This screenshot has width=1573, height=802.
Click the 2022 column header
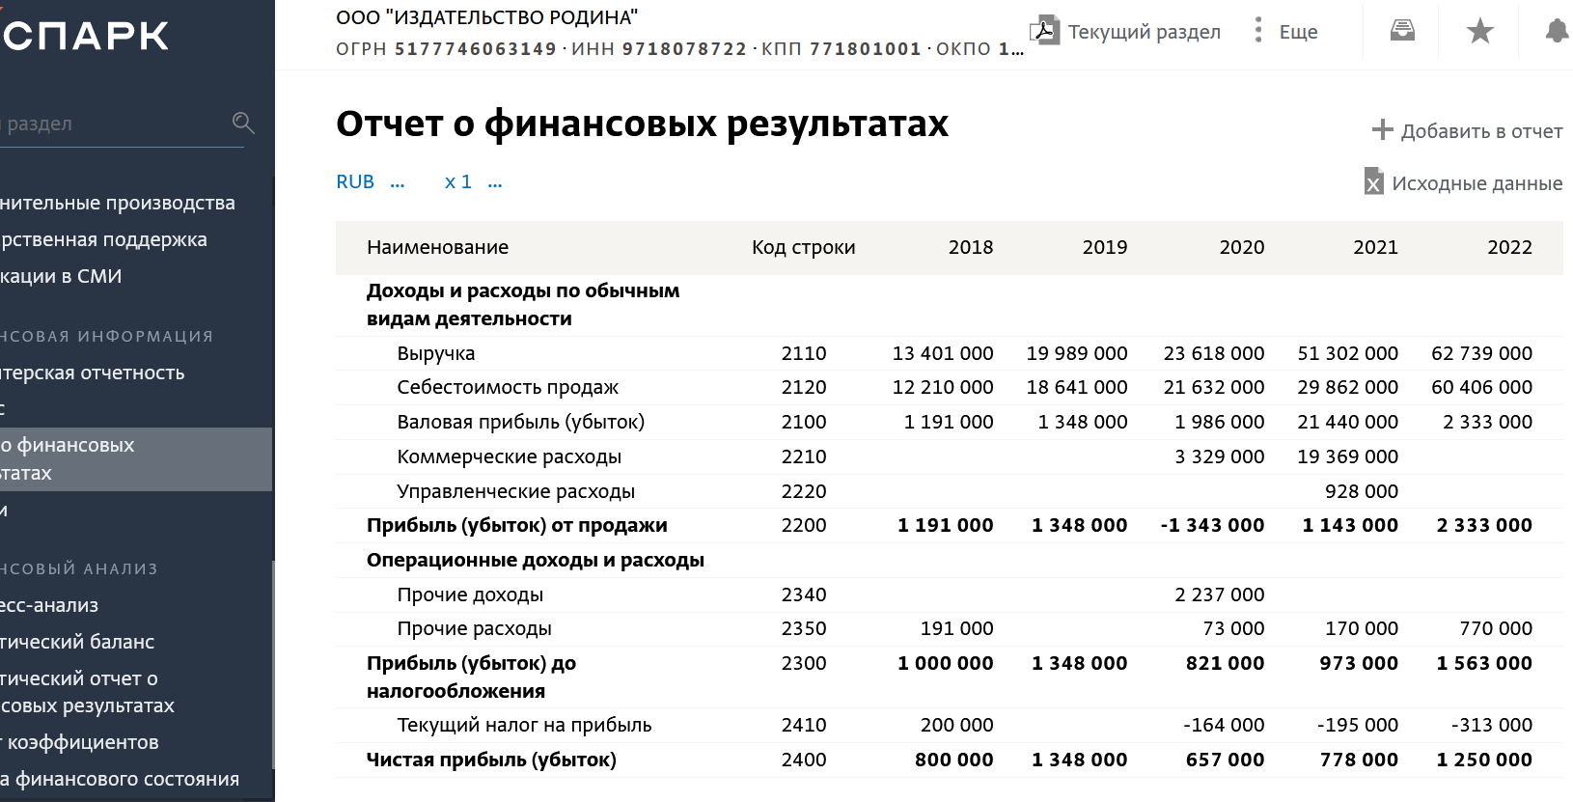tap(1509, 247)
